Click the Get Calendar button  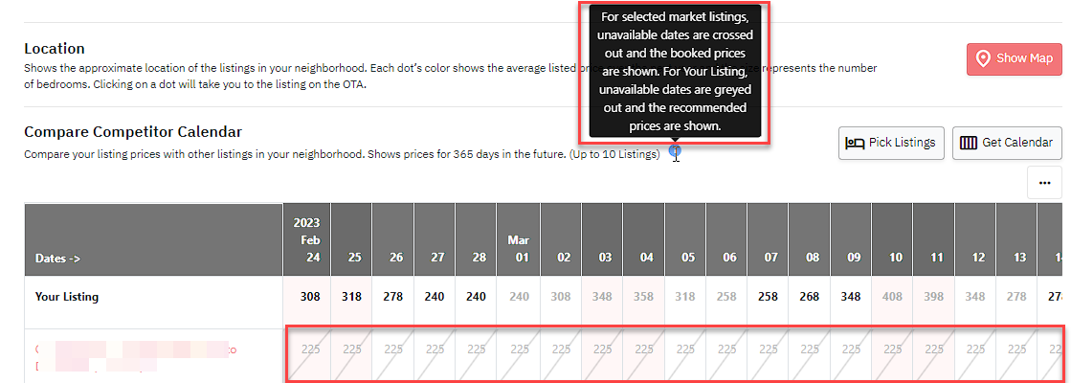point(1007,144)
